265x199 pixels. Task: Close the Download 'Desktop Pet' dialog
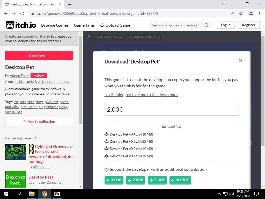click(240, 60)
